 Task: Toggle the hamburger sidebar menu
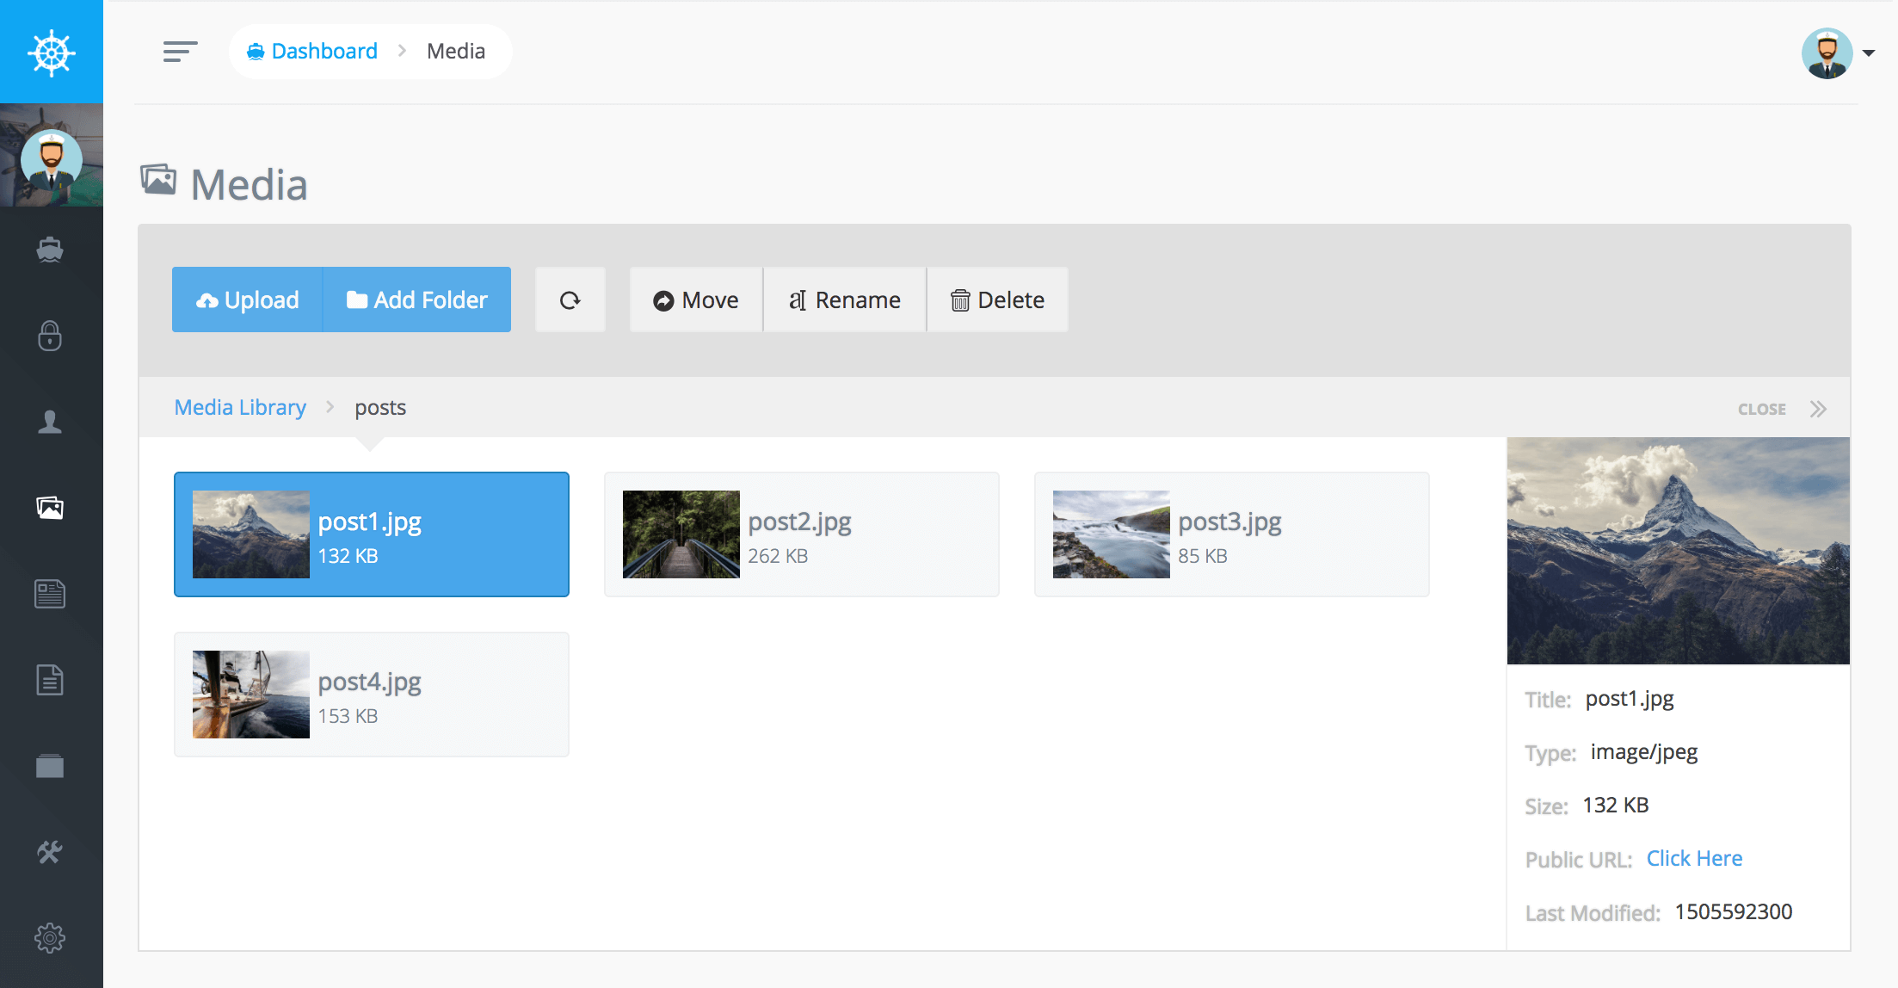click(180, 52)
